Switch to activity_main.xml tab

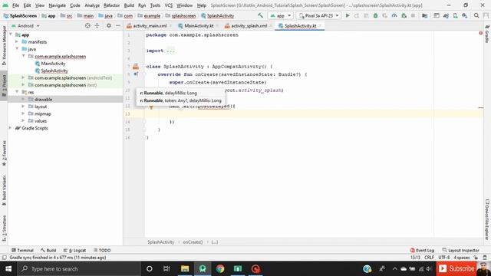point(150,25)
